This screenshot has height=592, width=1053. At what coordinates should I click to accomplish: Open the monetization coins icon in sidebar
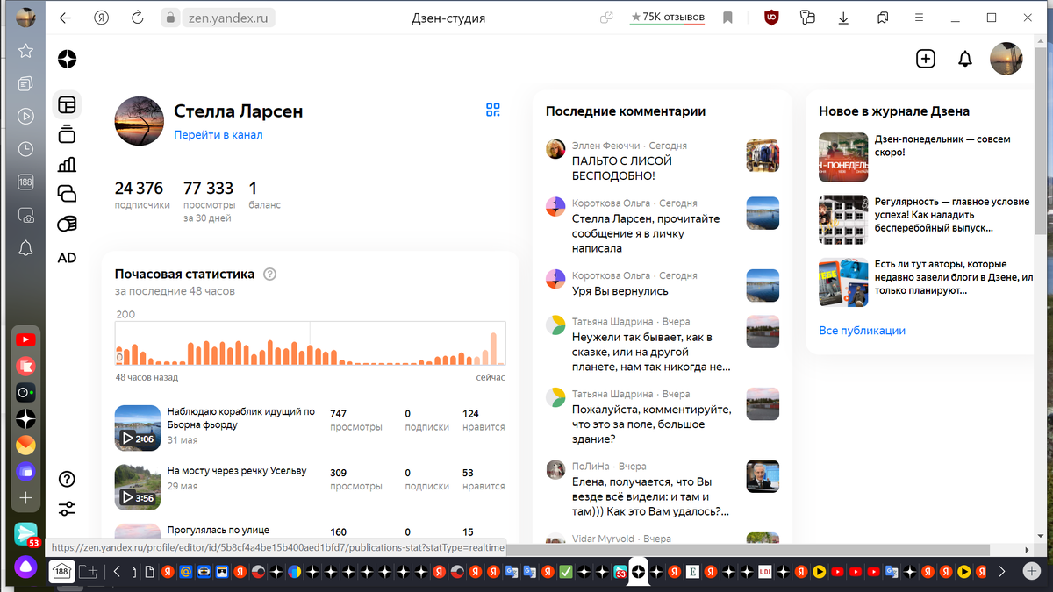(x=67, y=225)
